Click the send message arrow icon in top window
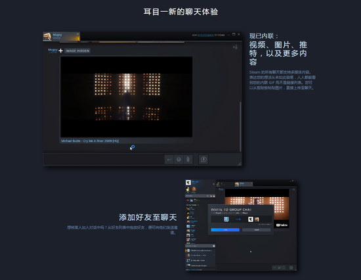 [169, 159]
